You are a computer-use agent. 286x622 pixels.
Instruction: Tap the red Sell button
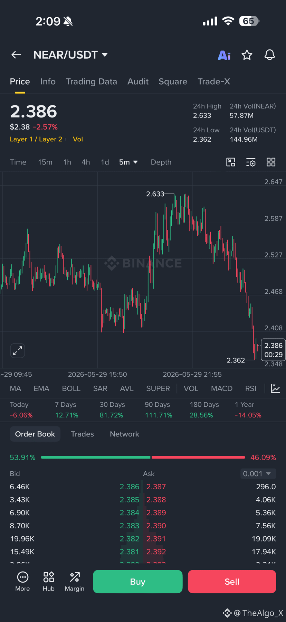232,582
